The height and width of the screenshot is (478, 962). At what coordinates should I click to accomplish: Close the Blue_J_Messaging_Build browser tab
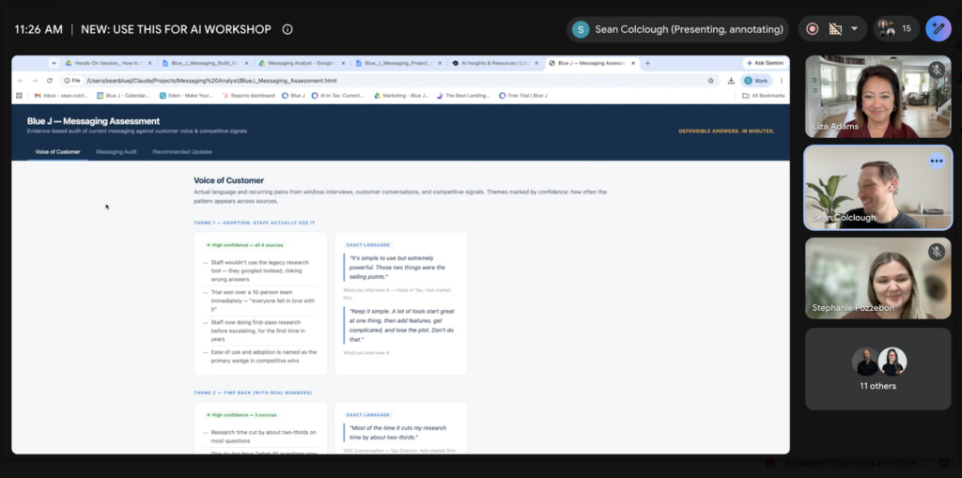[247, 63]
